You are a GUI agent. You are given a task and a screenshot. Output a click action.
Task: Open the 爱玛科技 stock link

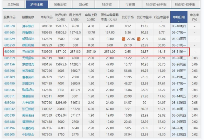click(x=28, y=39)
